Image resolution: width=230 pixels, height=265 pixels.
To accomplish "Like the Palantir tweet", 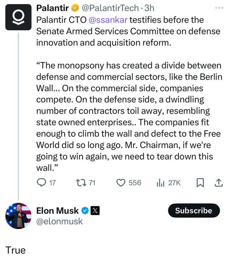I will [121, 183].
